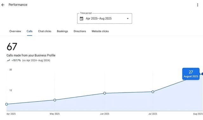Image resolution: width=203 pixels, height=120 pixels.
Task: Click the Aug 2025 axis label
Action: 198,114
